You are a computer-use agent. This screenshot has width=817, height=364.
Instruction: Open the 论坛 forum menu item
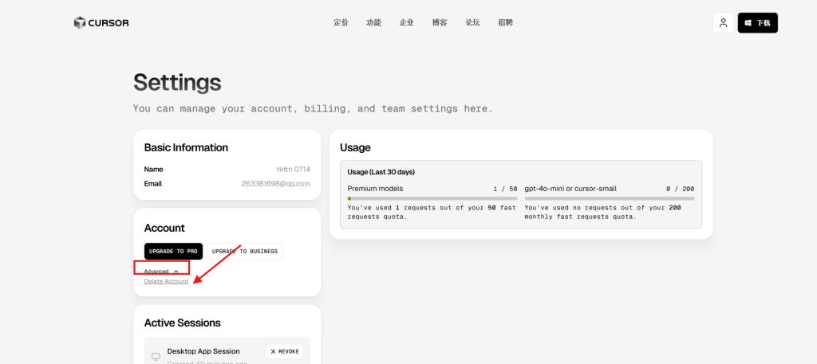click(x=472, y=23)
